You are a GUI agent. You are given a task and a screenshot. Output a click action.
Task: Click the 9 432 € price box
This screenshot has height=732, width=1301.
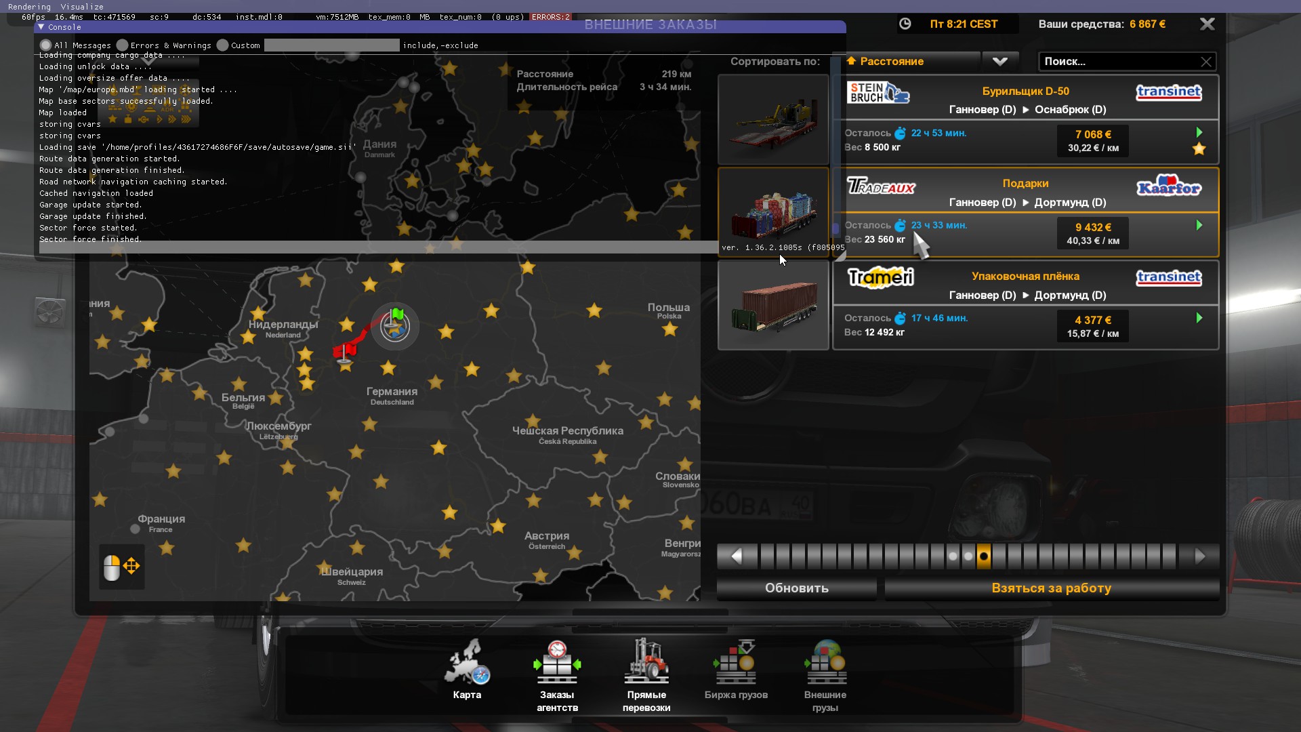(x=1093, y=234)
